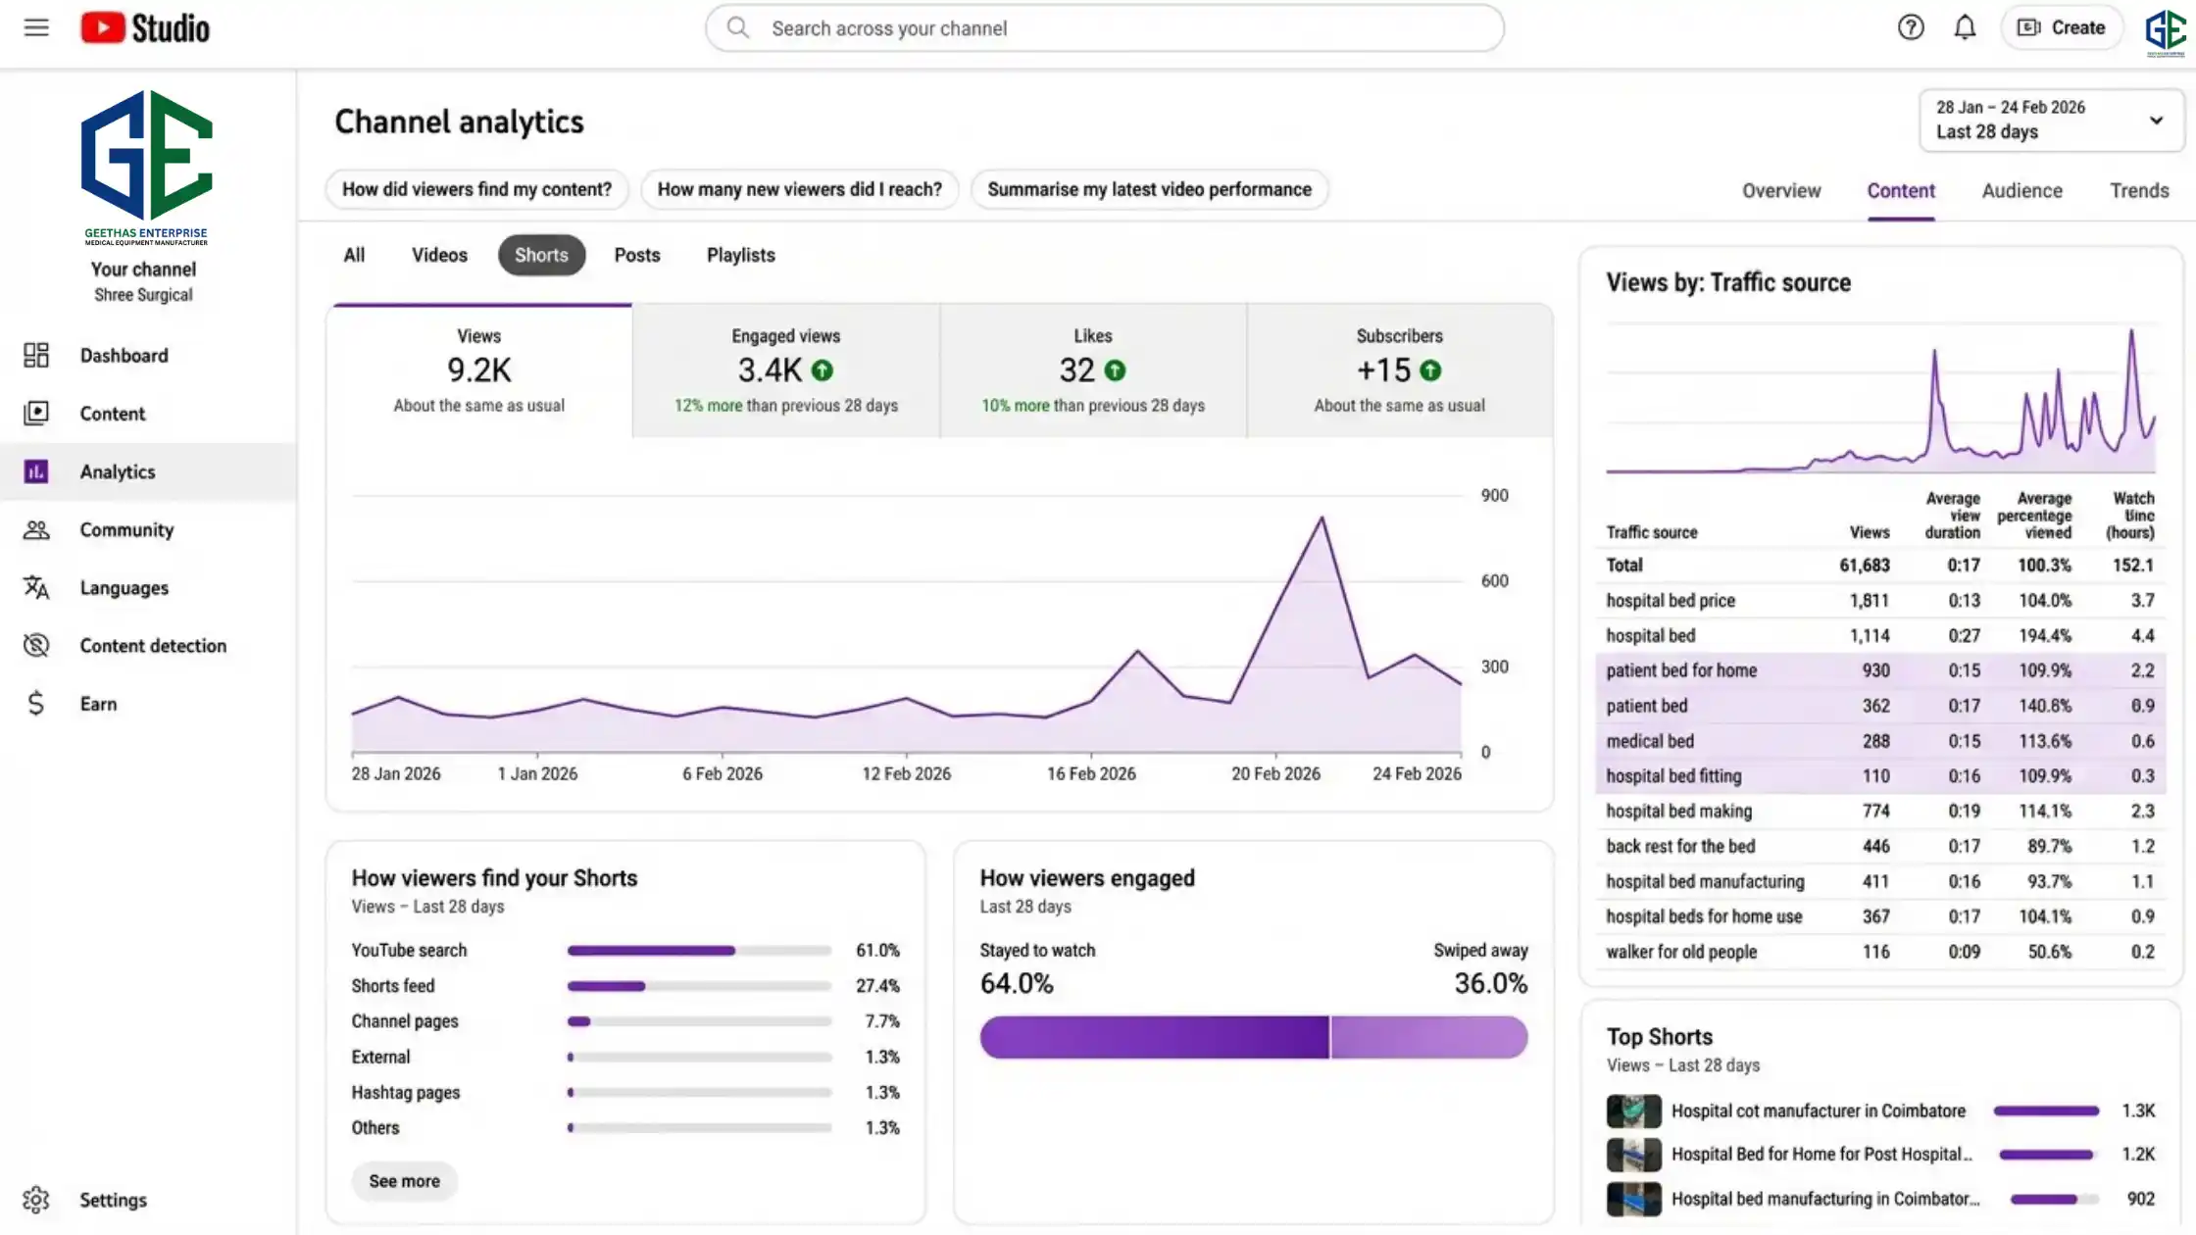
Task: Open notifications via the bell icon
Action: click(1965, 27)
